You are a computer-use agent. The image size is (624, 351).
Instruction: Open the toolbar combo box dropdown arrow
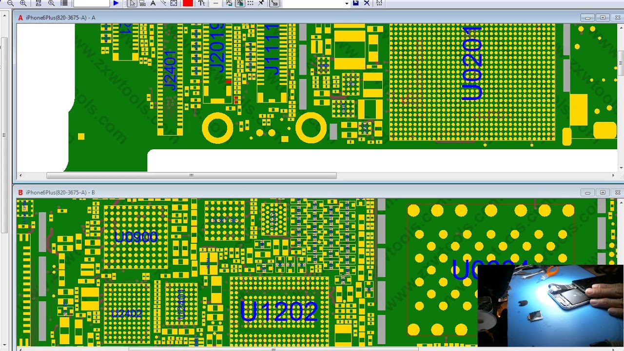(x=347, y=3)
